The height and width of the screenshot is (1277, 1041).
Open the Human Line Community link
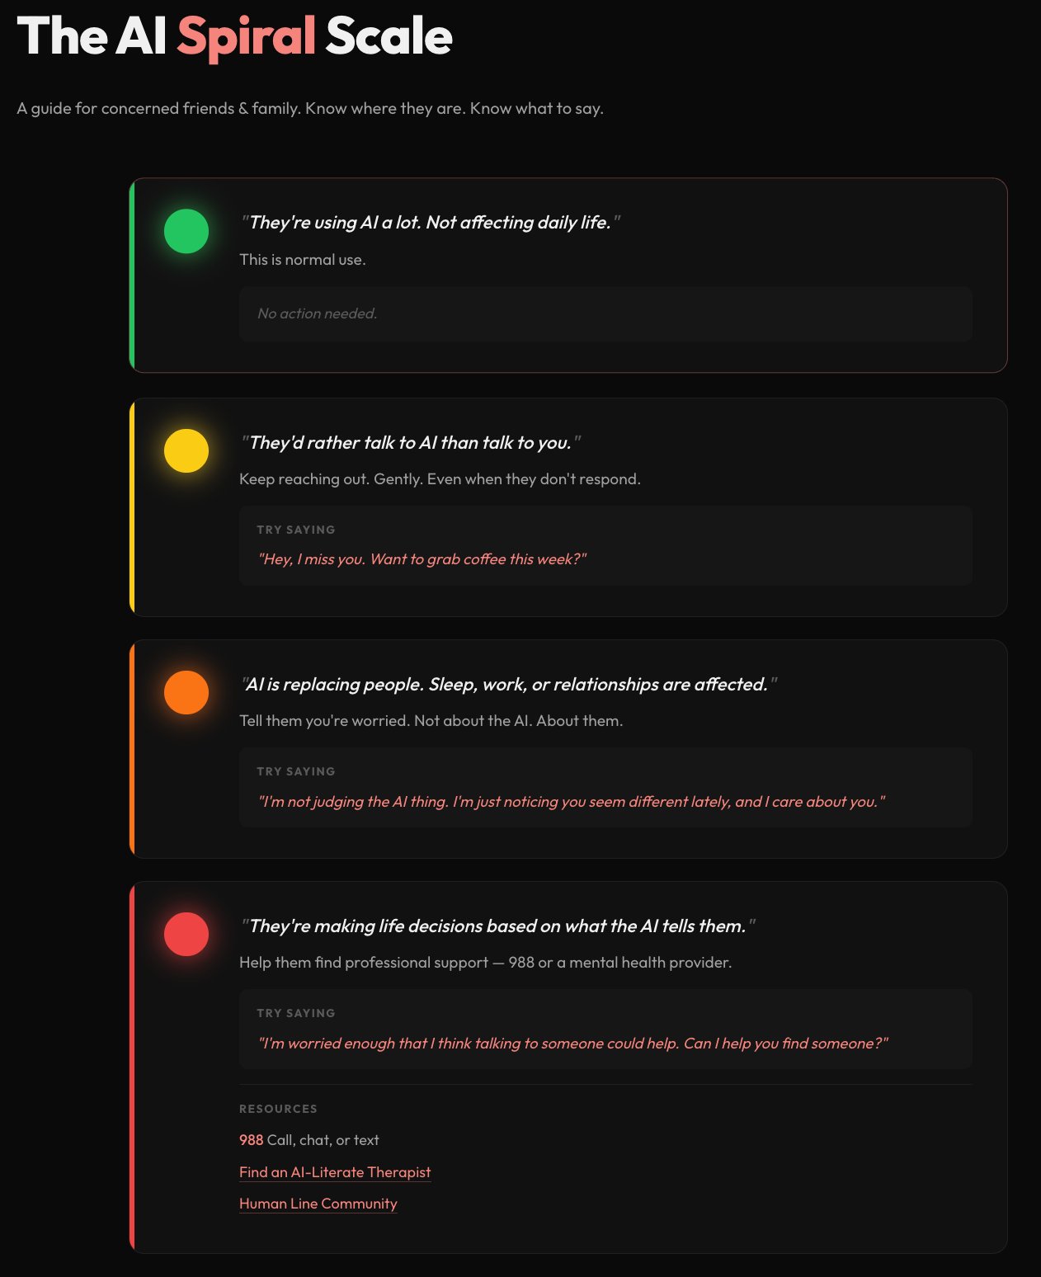(x=318, y=1204)
